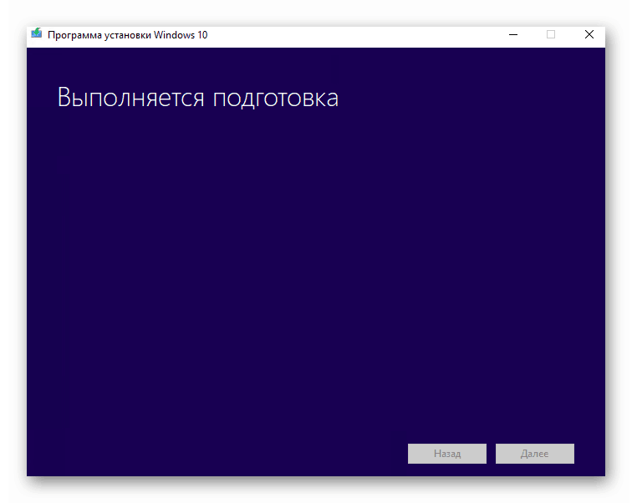Close the Windows 10 setup window
Screen dimensions: 632x503
click(589, 34)
